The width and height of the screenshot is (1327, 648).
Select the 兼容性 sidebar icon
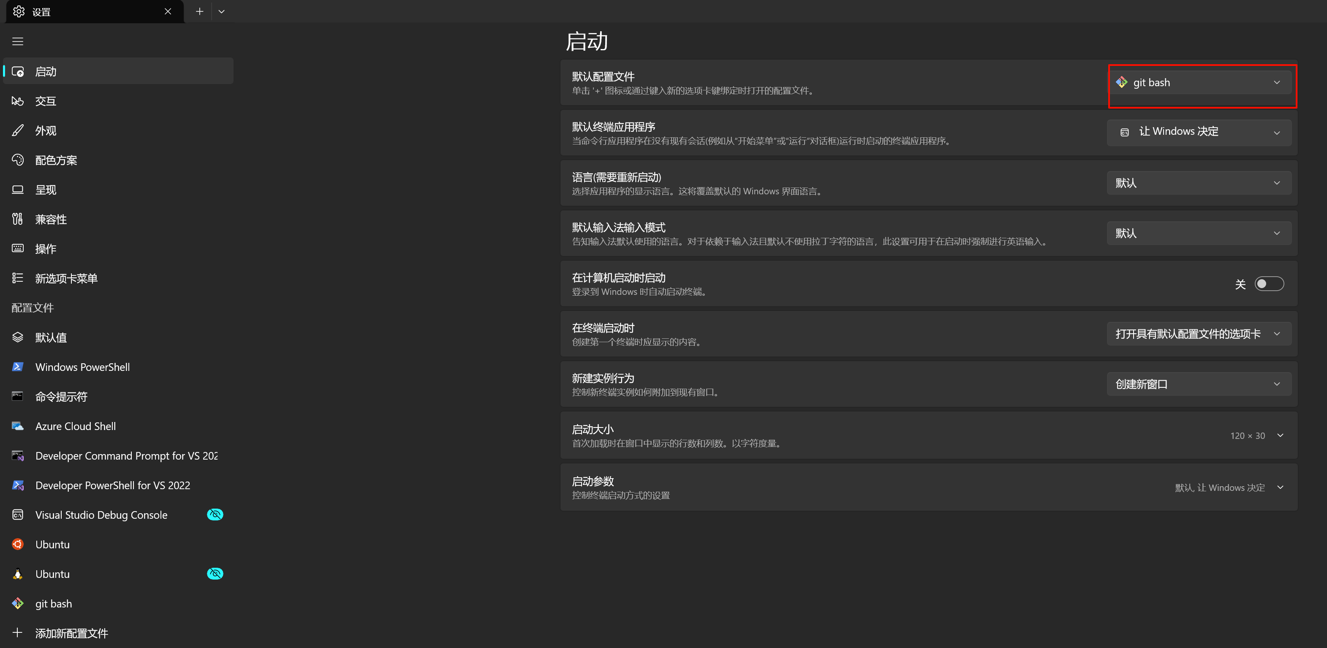[17, 219]
